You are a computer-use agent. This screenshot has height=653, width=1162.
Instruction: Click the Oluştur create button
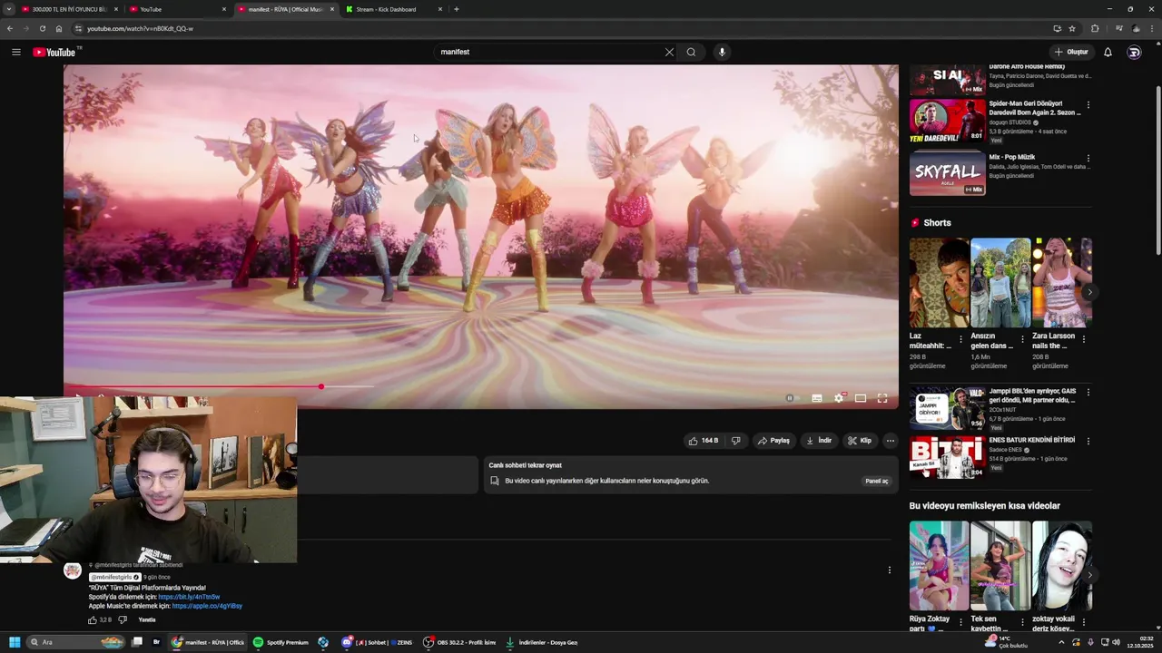click(x=1071, y=52)
